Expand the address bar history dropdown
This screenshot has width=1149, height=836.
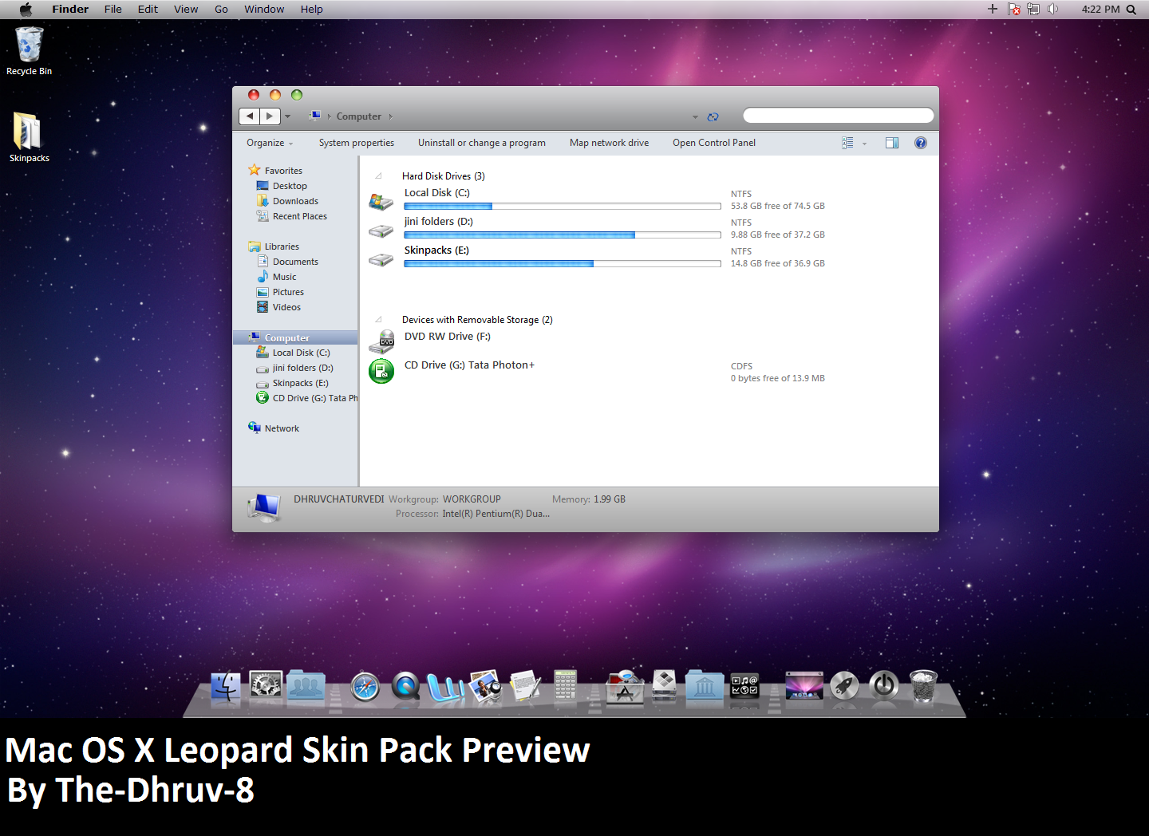[x=695, y=117]
